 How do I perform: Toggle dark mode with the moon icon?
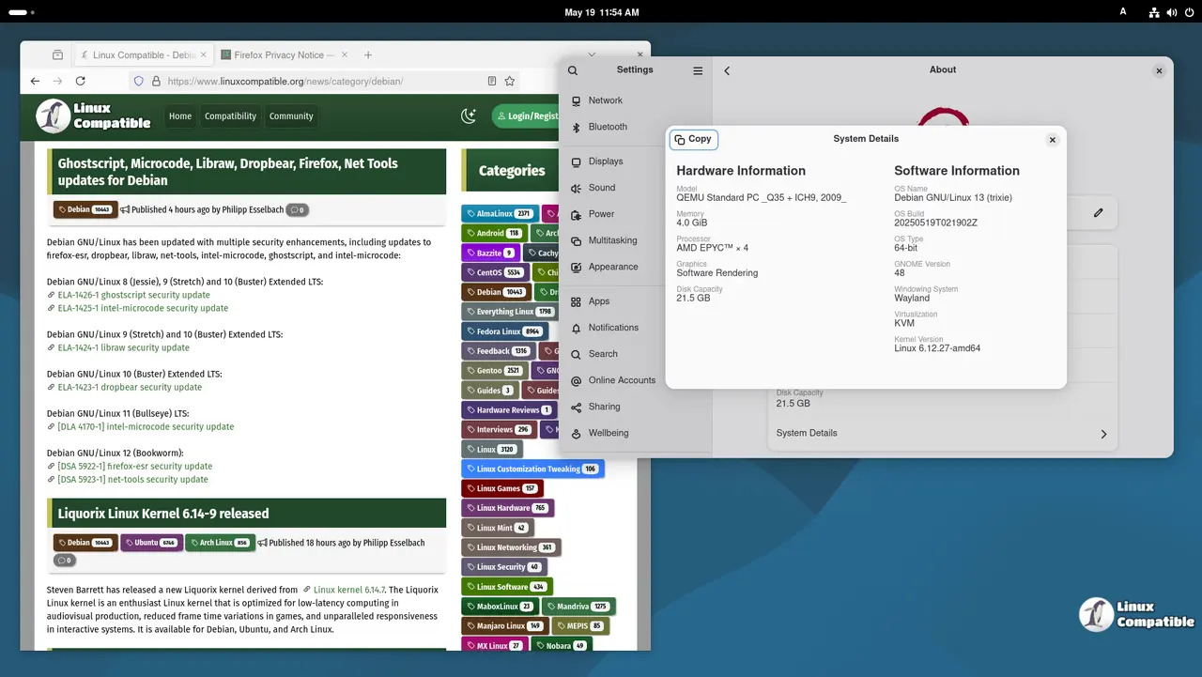point(469,115)
